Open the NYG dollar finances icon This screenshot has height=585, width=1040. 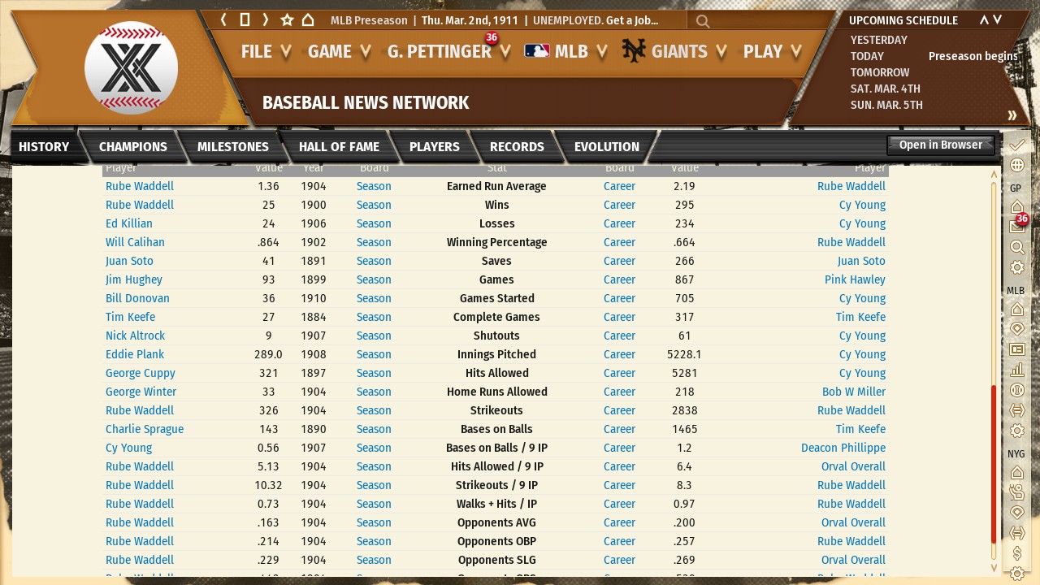[x=1016, y=553]
